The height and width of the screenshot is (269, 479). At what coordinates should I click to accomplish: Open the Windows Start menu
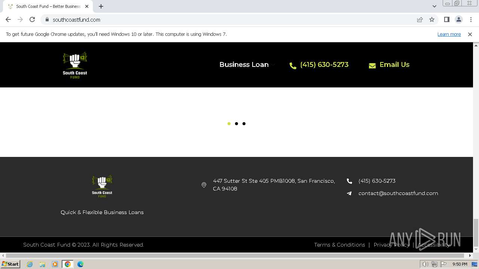point(10,264)
